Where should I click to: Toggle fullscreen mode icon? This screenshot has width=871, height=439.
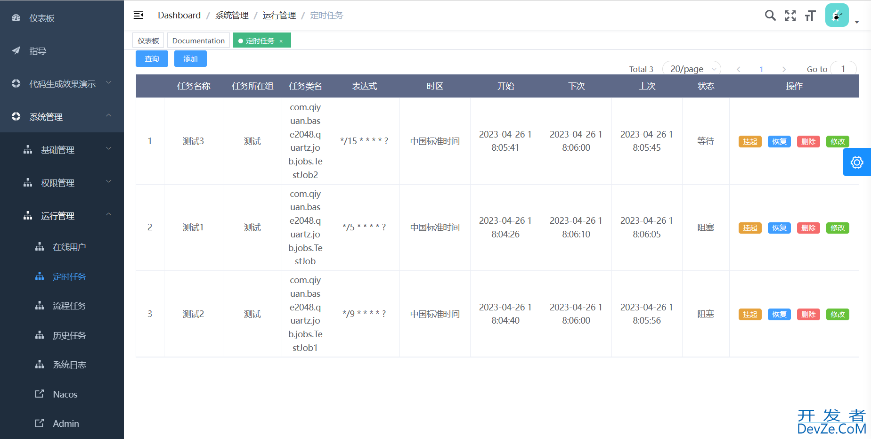[x=790, y=16]
